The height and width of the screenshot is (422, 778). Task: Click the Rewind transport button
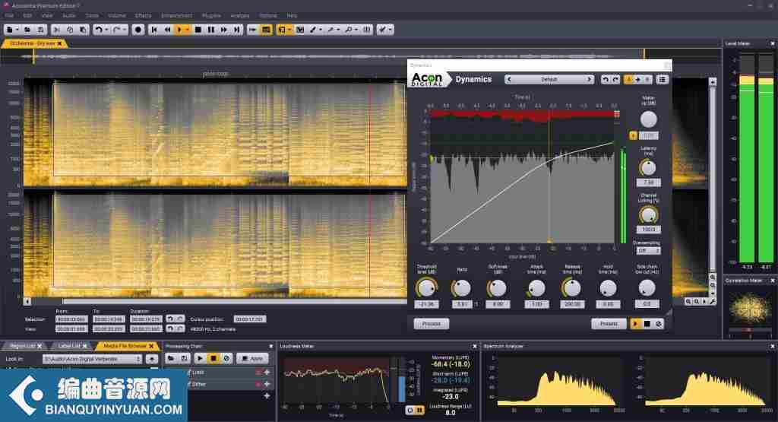(x=168, y=30)
